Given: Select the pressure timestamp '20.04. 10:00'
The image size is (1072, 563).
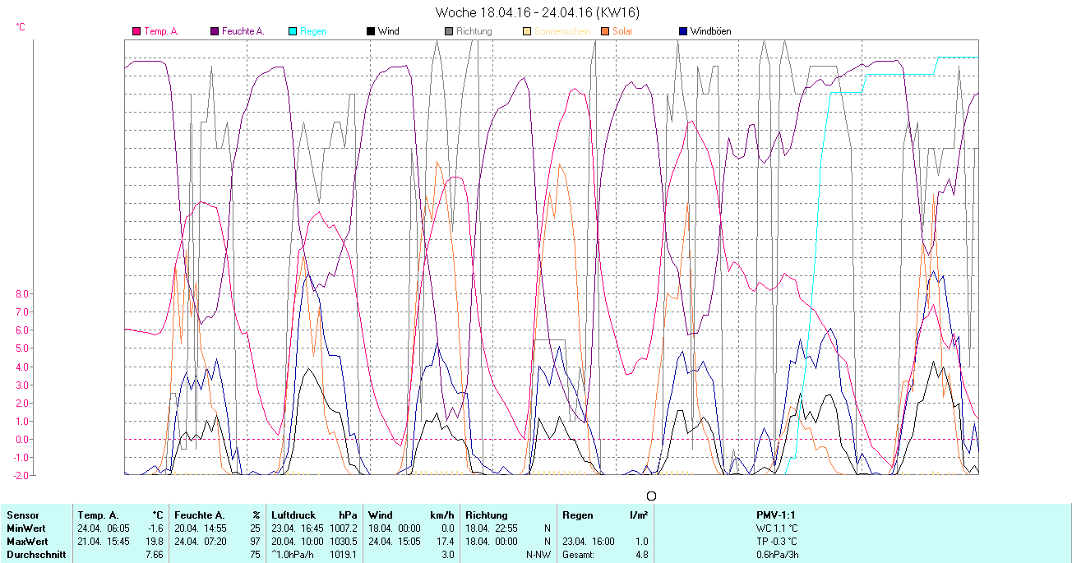Looking at the screenshot, I should pos(298,542).
